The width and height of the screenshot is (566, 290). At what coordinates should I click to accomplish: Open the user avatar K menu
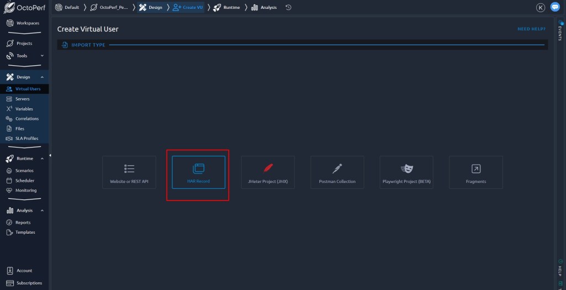541,7
